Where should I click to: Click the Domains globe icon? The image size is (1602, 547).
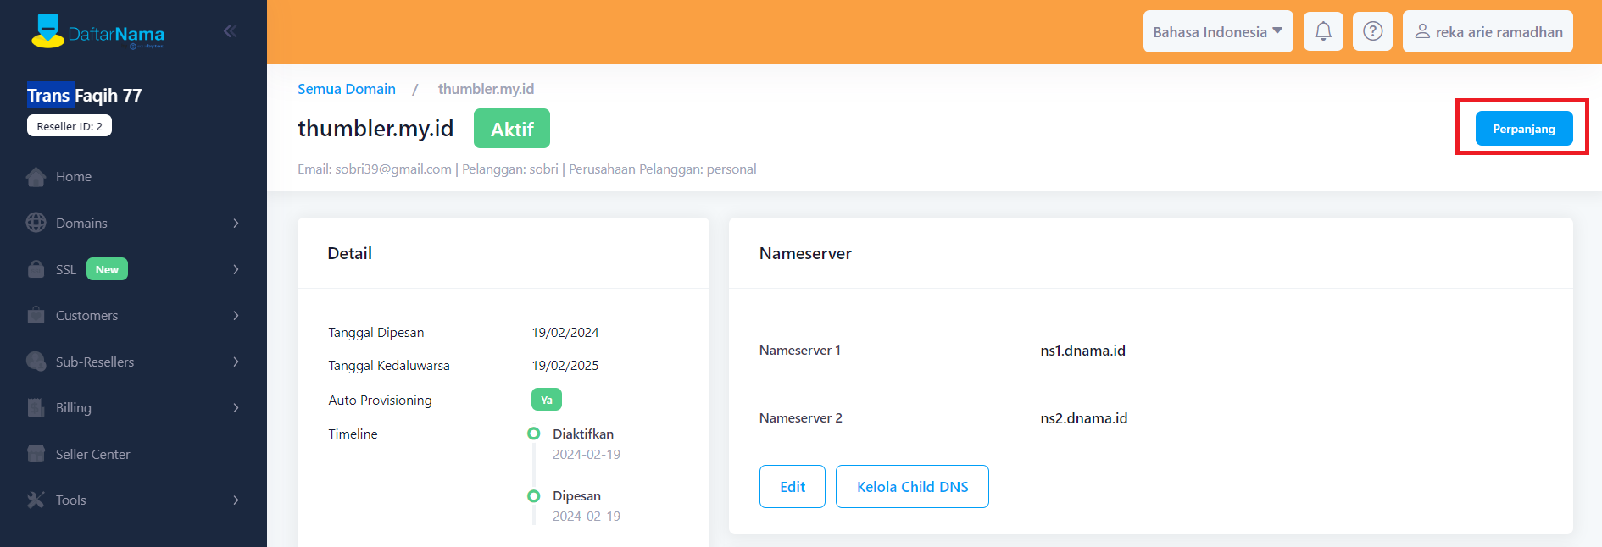coord(36,223)
